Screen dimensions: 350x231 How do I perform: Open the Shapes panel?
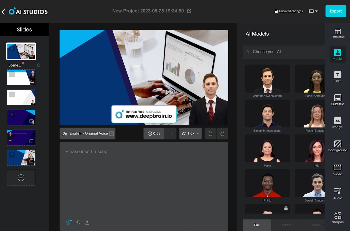(337, 218)
